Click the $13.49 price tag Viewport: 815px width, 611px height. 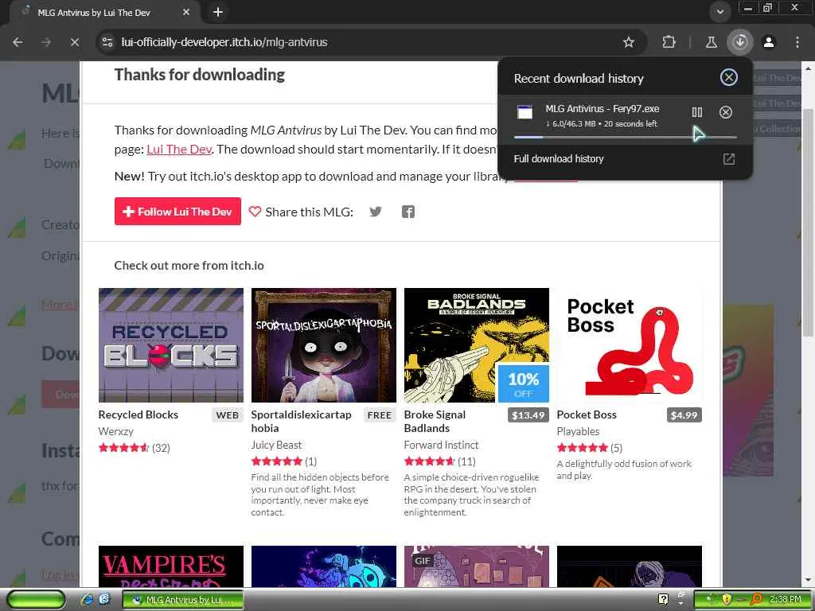(x=528, y=415)
